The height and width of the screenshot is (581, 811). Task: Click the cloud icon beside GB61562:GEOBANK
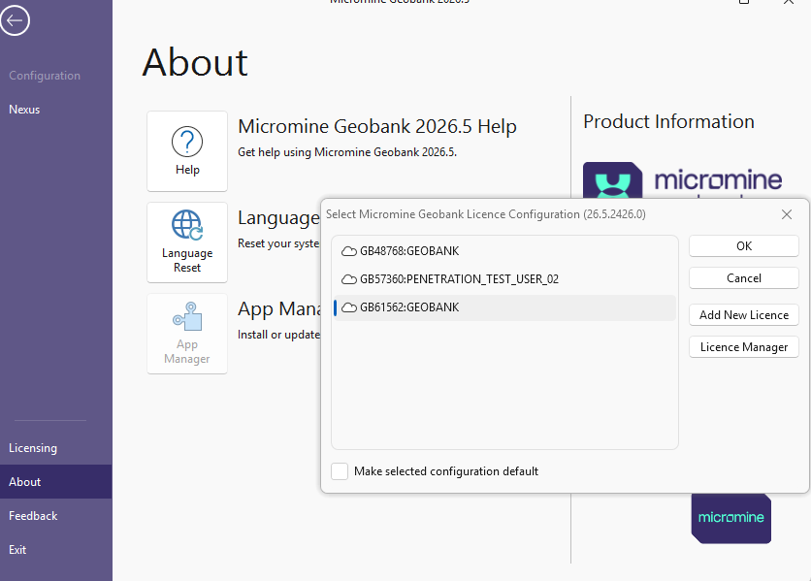[x=349, y=307]
